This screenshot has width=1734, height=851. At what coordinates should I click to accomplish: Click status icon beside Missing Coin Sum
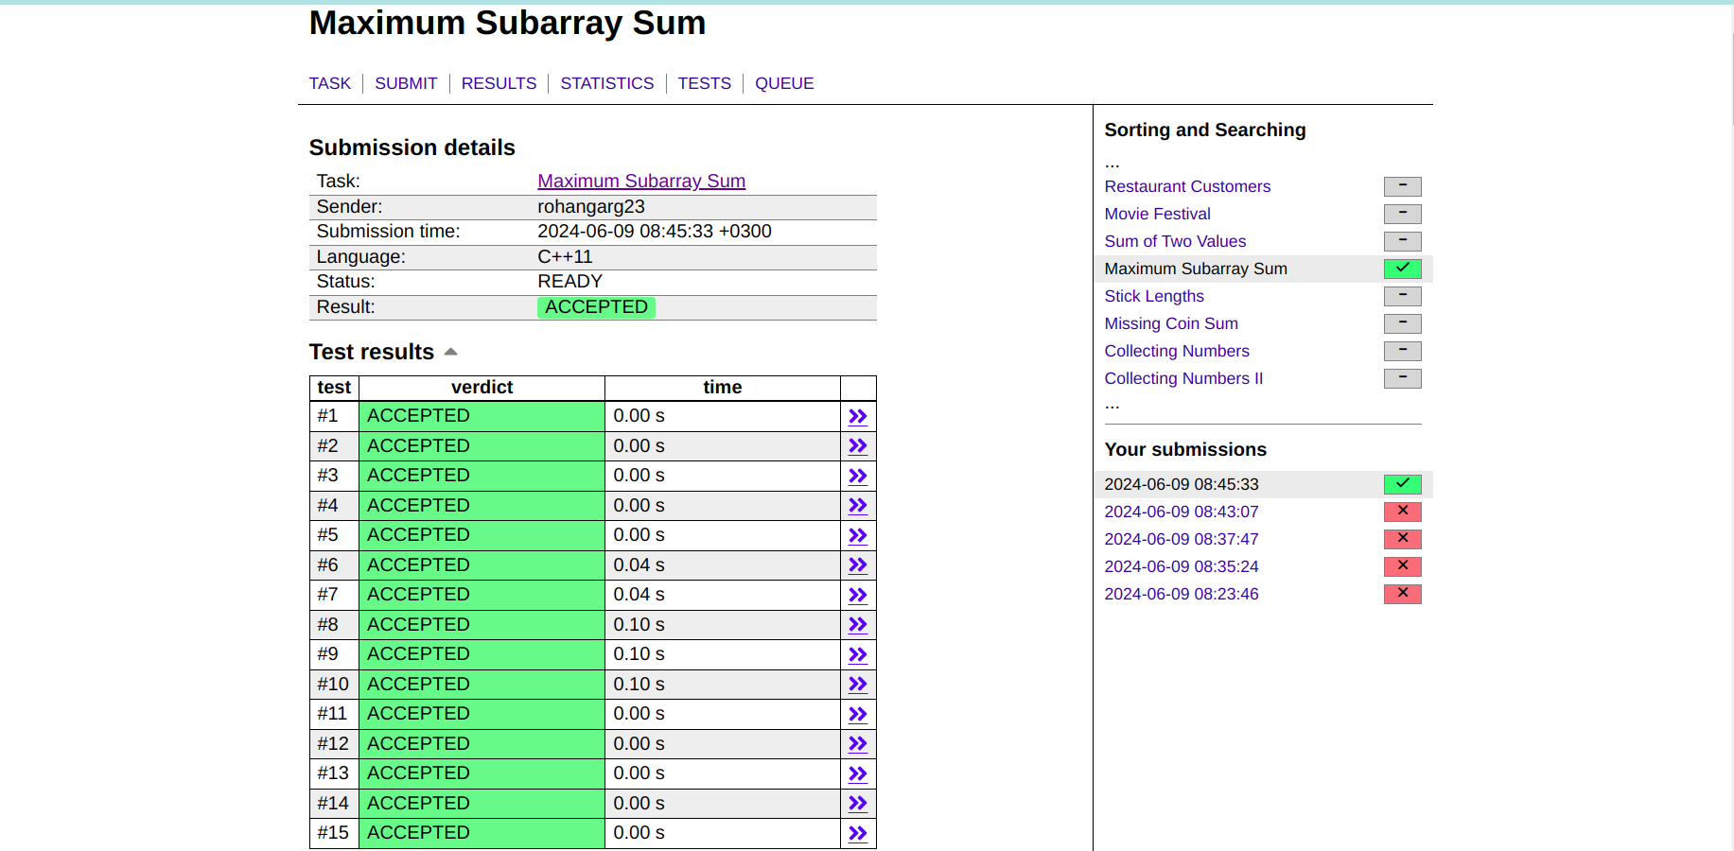pos(1402,323)
